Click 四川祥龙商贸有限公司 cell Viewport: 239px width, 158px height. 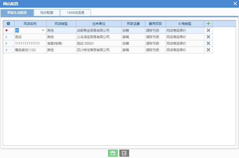tap(99, 50)
